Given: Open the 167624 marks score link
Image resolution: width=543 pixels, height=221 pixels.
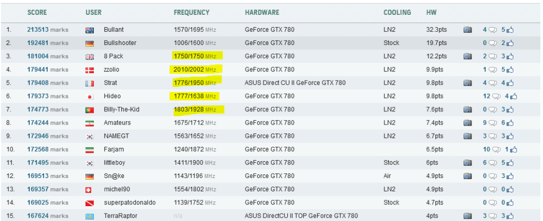Looking at the screenshot, I should 48,216.
